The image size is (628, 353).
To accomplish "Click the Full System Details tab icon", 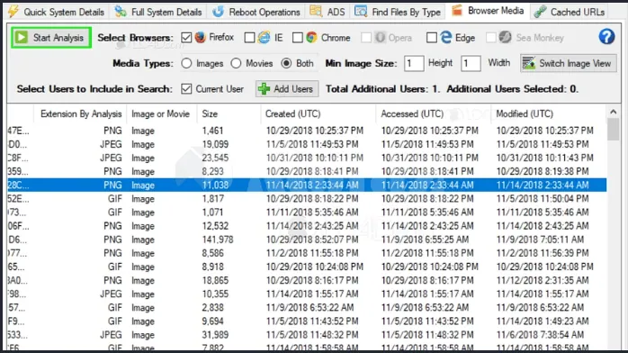I will 121,12.
